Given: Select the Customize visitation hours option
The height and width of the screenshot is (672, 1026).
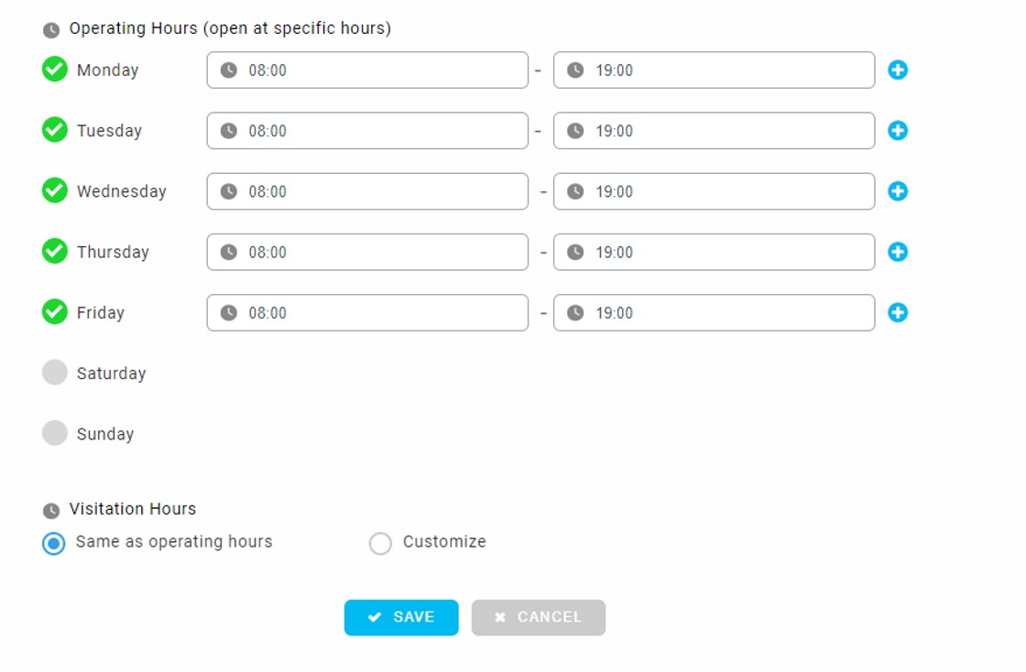Looking at the screenshot, I should (x=380, y=543).
